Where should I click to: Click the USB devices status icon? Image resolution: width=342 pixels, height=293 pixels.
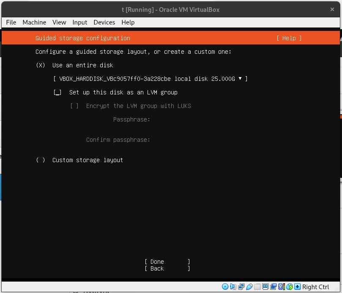pyautogui.click(x=249, y=287)
